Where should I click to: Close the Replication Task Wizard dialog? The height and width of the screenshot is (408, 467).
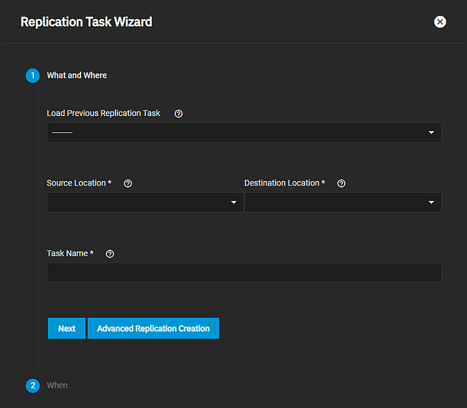(440, 22)
